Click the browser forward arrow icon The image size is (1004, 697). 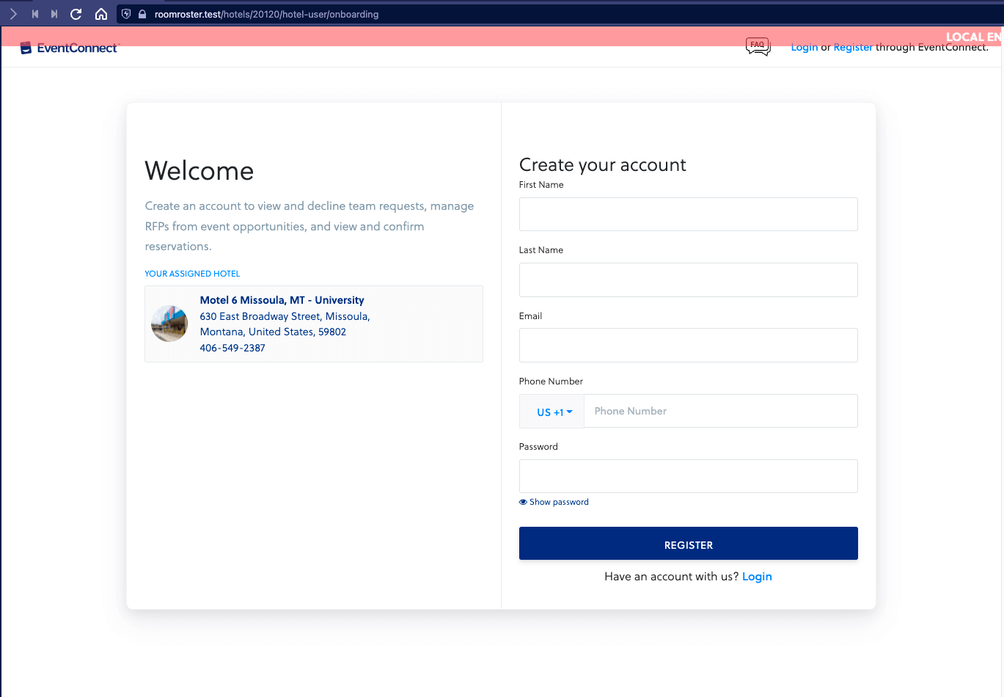(13, 14)
